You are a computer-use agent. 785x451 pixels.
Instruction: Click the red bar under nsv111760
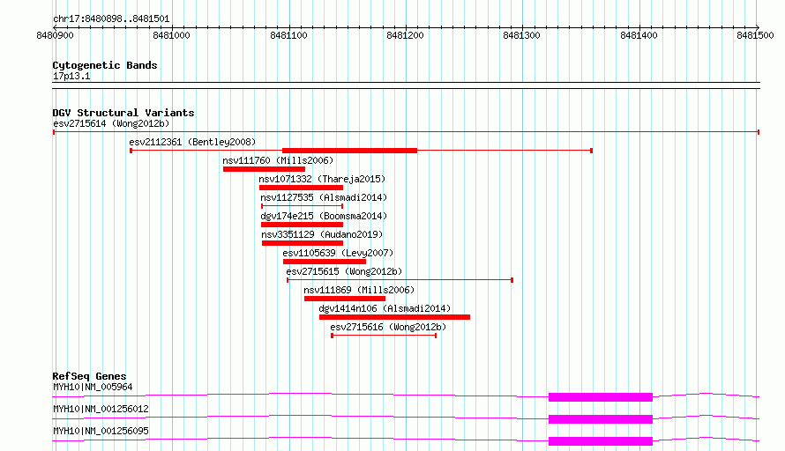[264, 169]
